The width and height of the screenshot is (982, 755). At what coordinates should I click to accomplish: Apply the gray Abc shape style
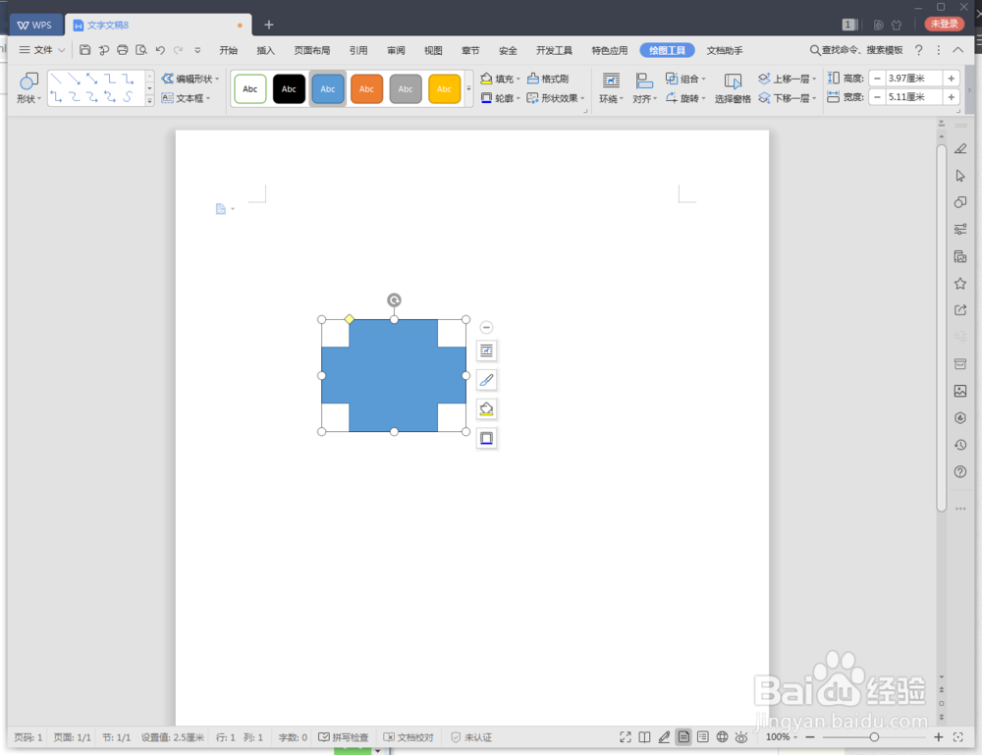point(406,89)
